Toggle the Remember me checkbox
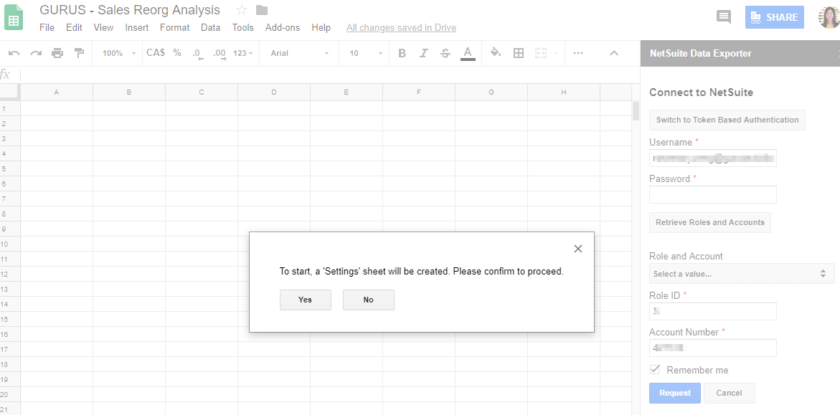840x415 pixels. pyautogui.click(x=654, y=369)
